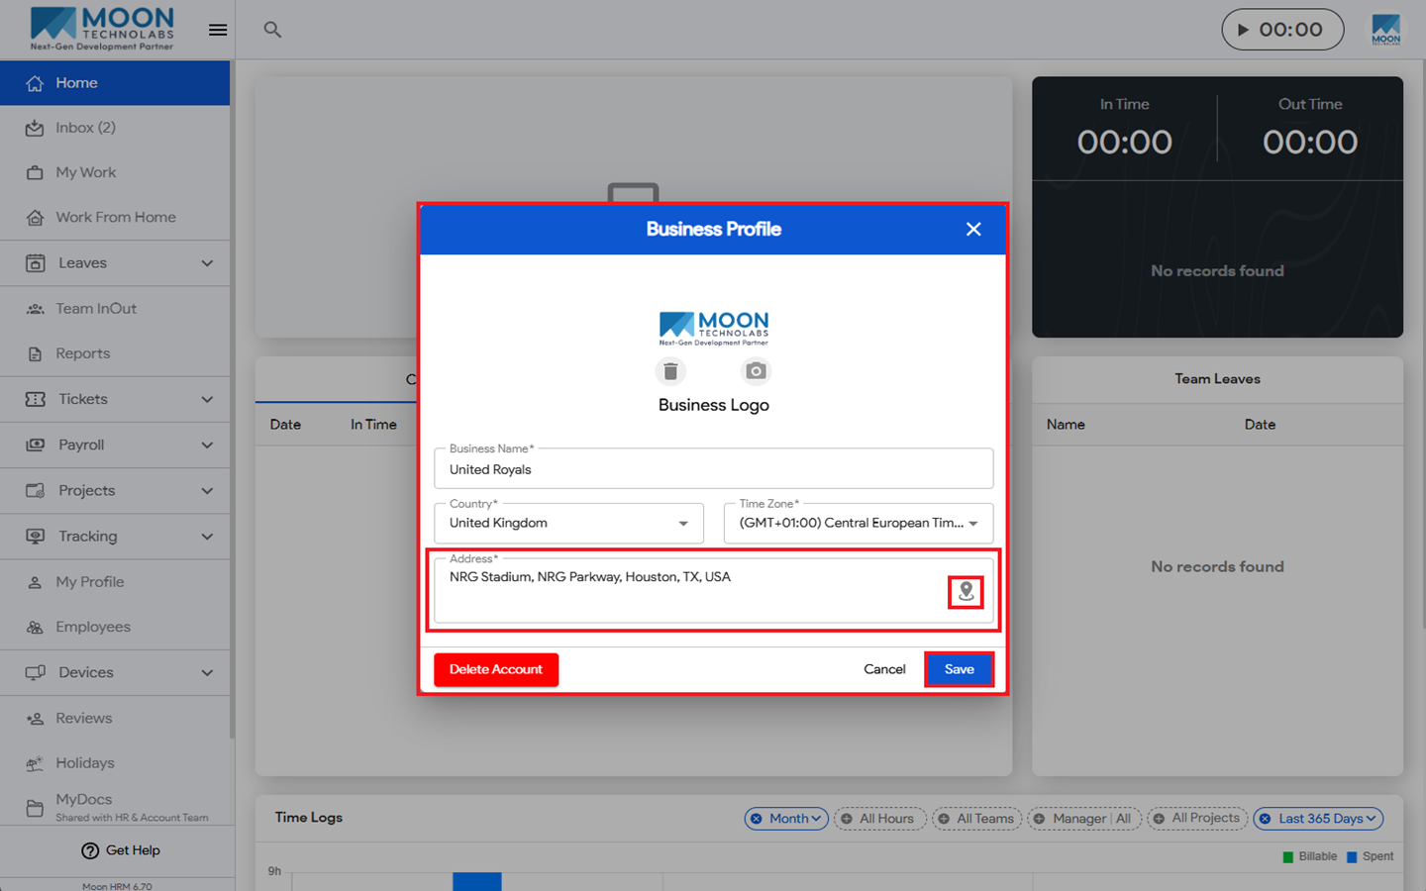This screenshot has width=1426, height=891.
Task: Save the Business Profile
Action: (x=959, y=669)
